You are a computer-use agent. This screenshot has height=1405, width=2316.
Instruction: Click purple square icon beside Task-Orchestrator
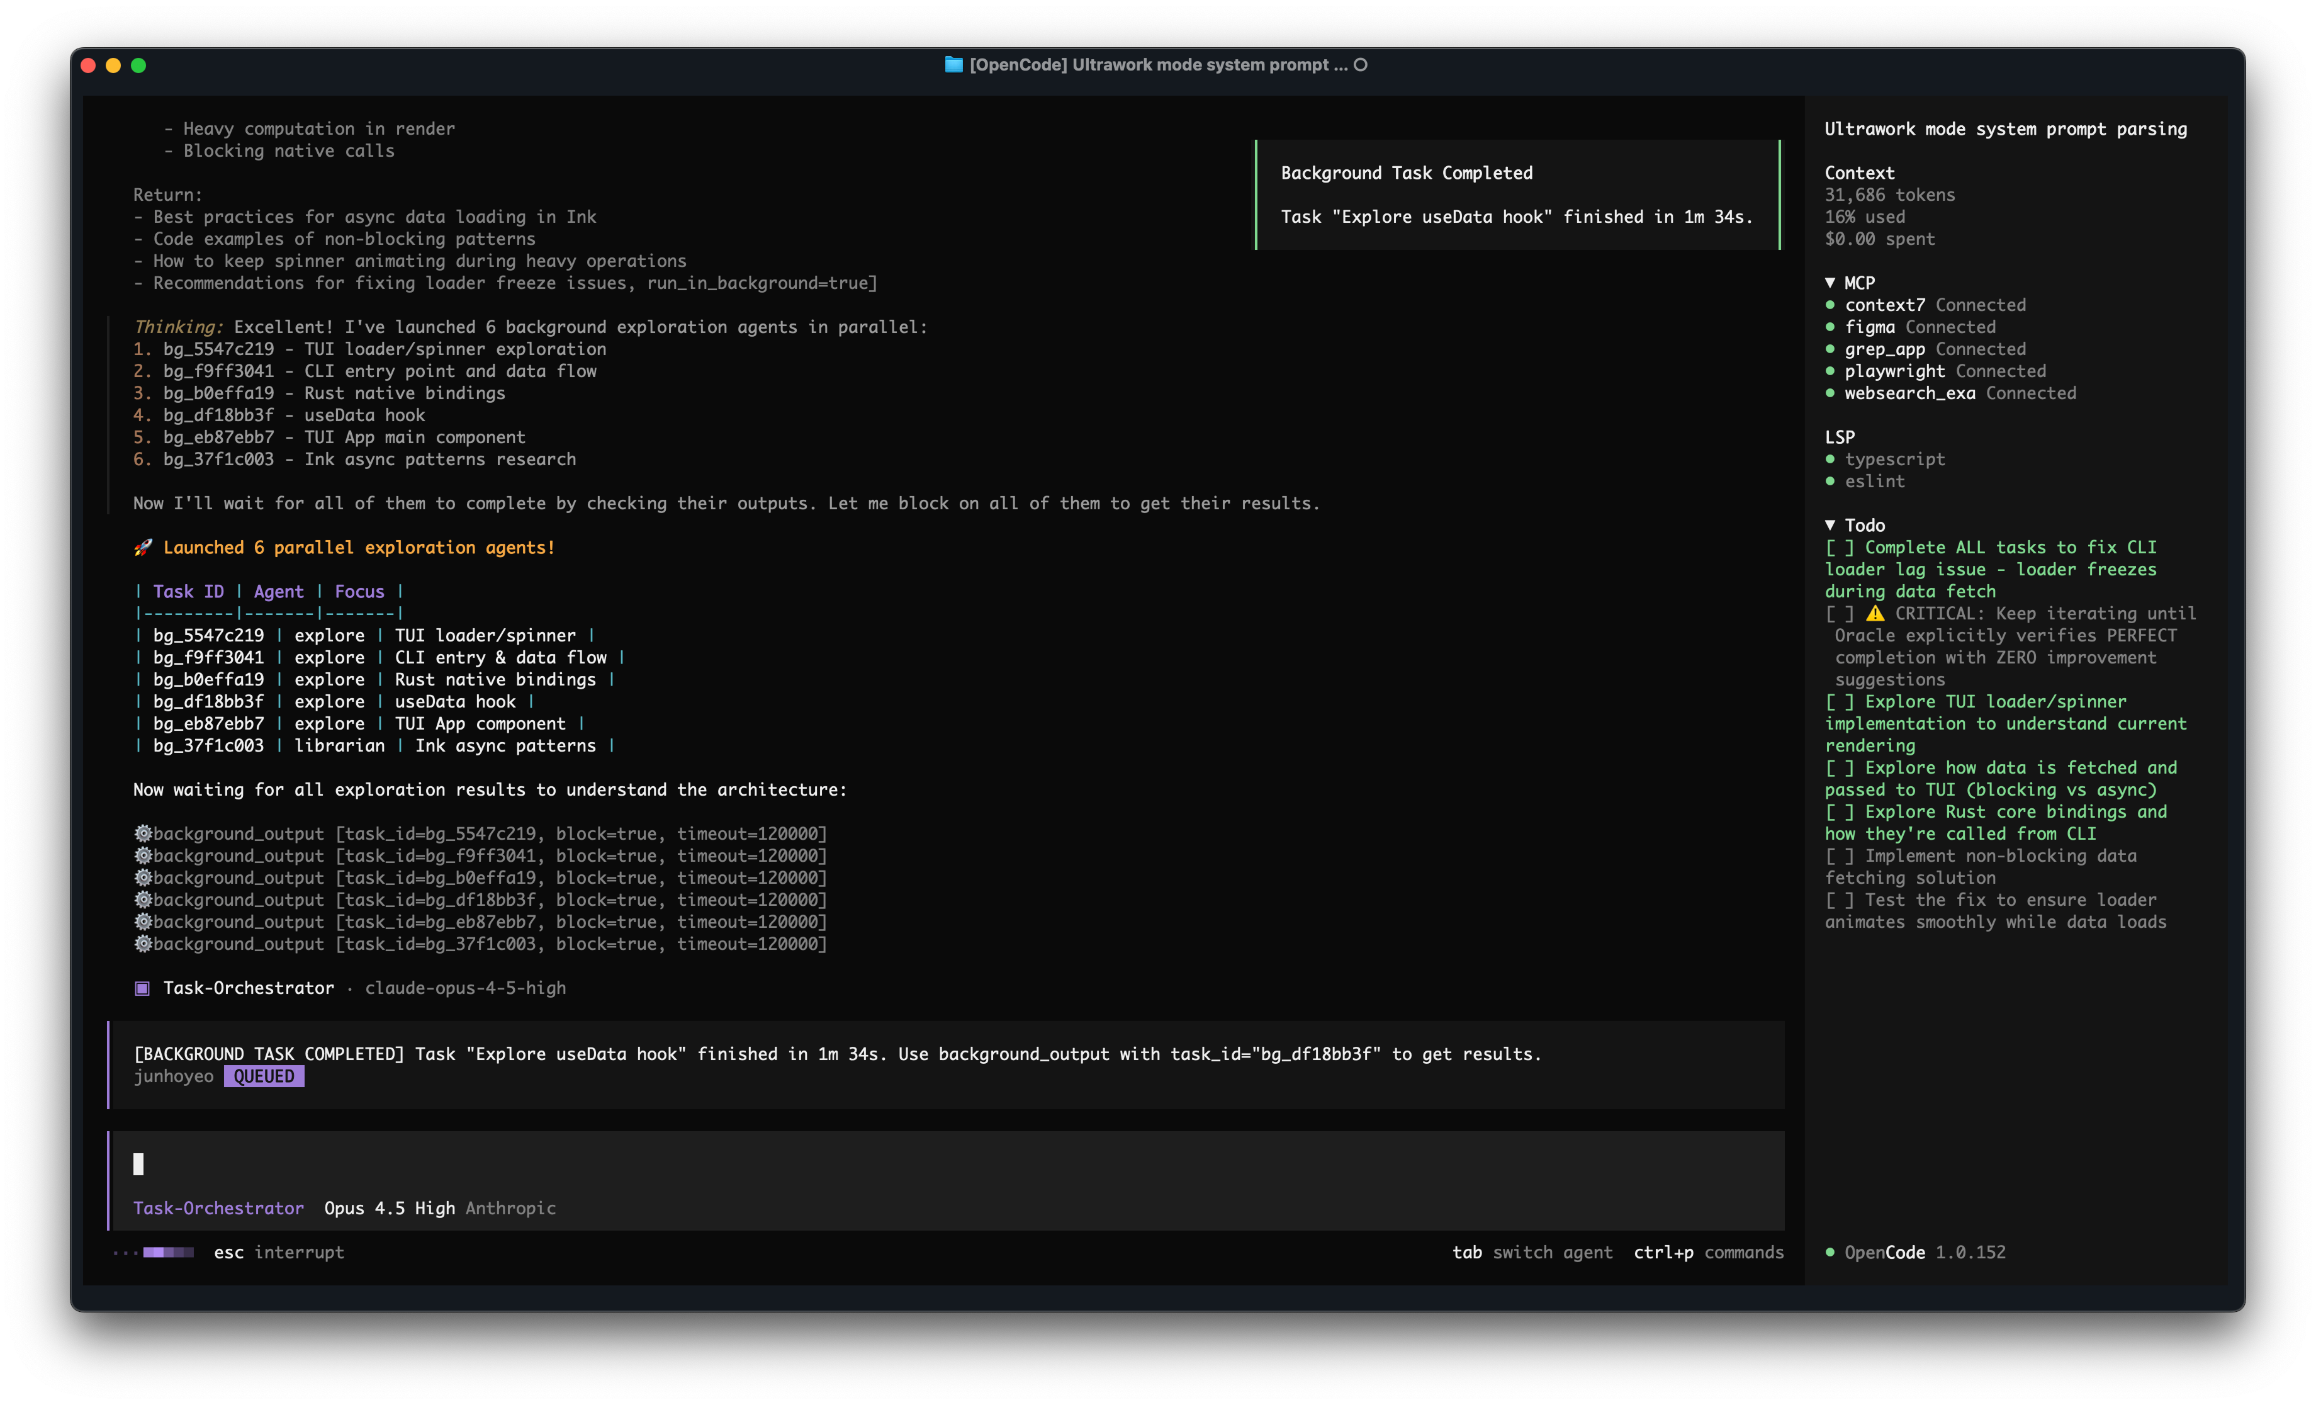point(142,988)
